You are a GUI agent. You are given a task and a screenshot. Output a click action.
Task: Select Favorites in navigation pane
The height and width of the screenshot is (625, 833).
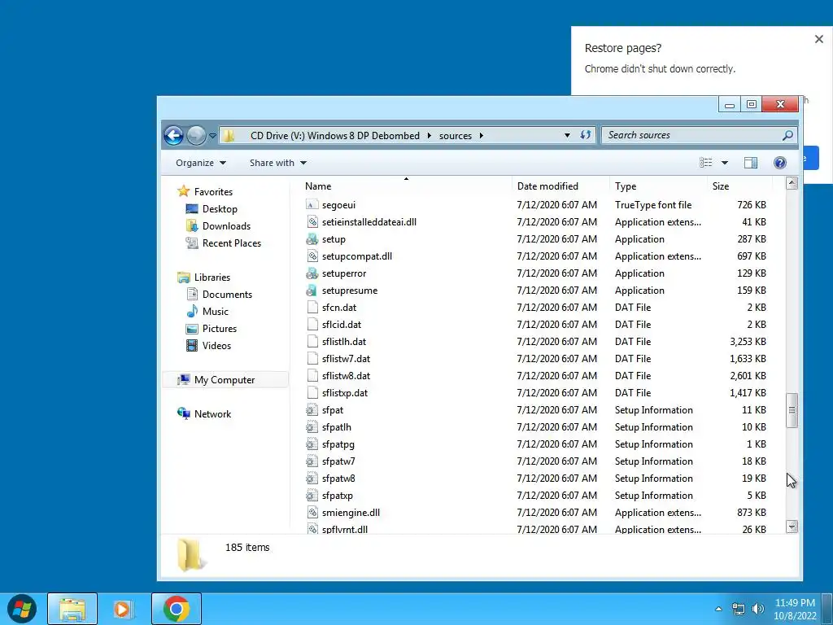click(x=213, y=192)
